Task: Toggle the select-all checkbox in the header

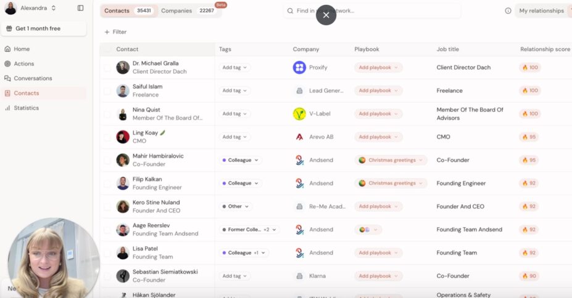Action: pyautogui.click(x=107, y=49)
